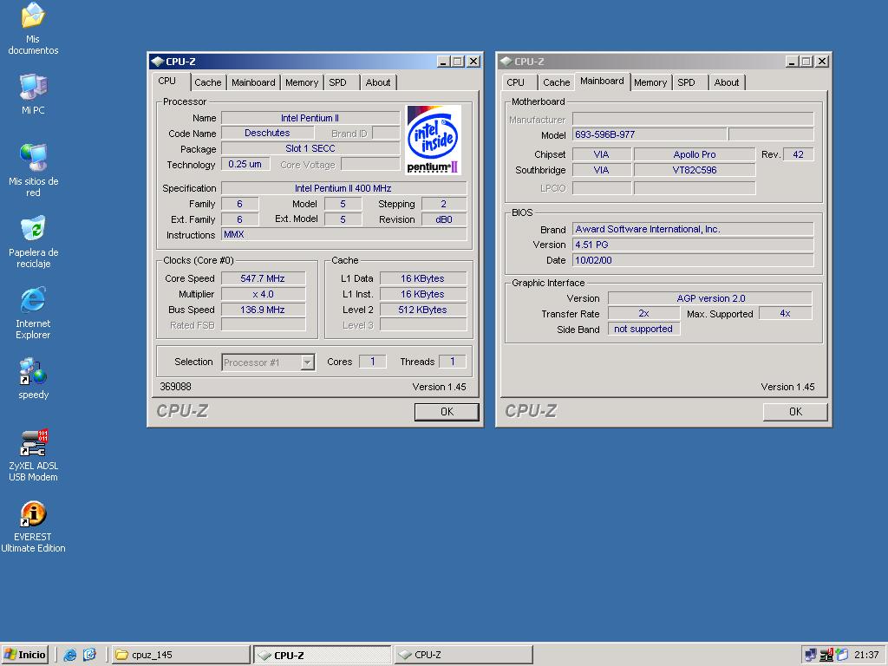
Task: Activate the first CPU-Z taskbar button
Action: 323,655
